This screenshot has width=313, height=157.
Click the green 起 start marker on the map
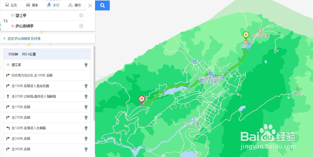246,36
